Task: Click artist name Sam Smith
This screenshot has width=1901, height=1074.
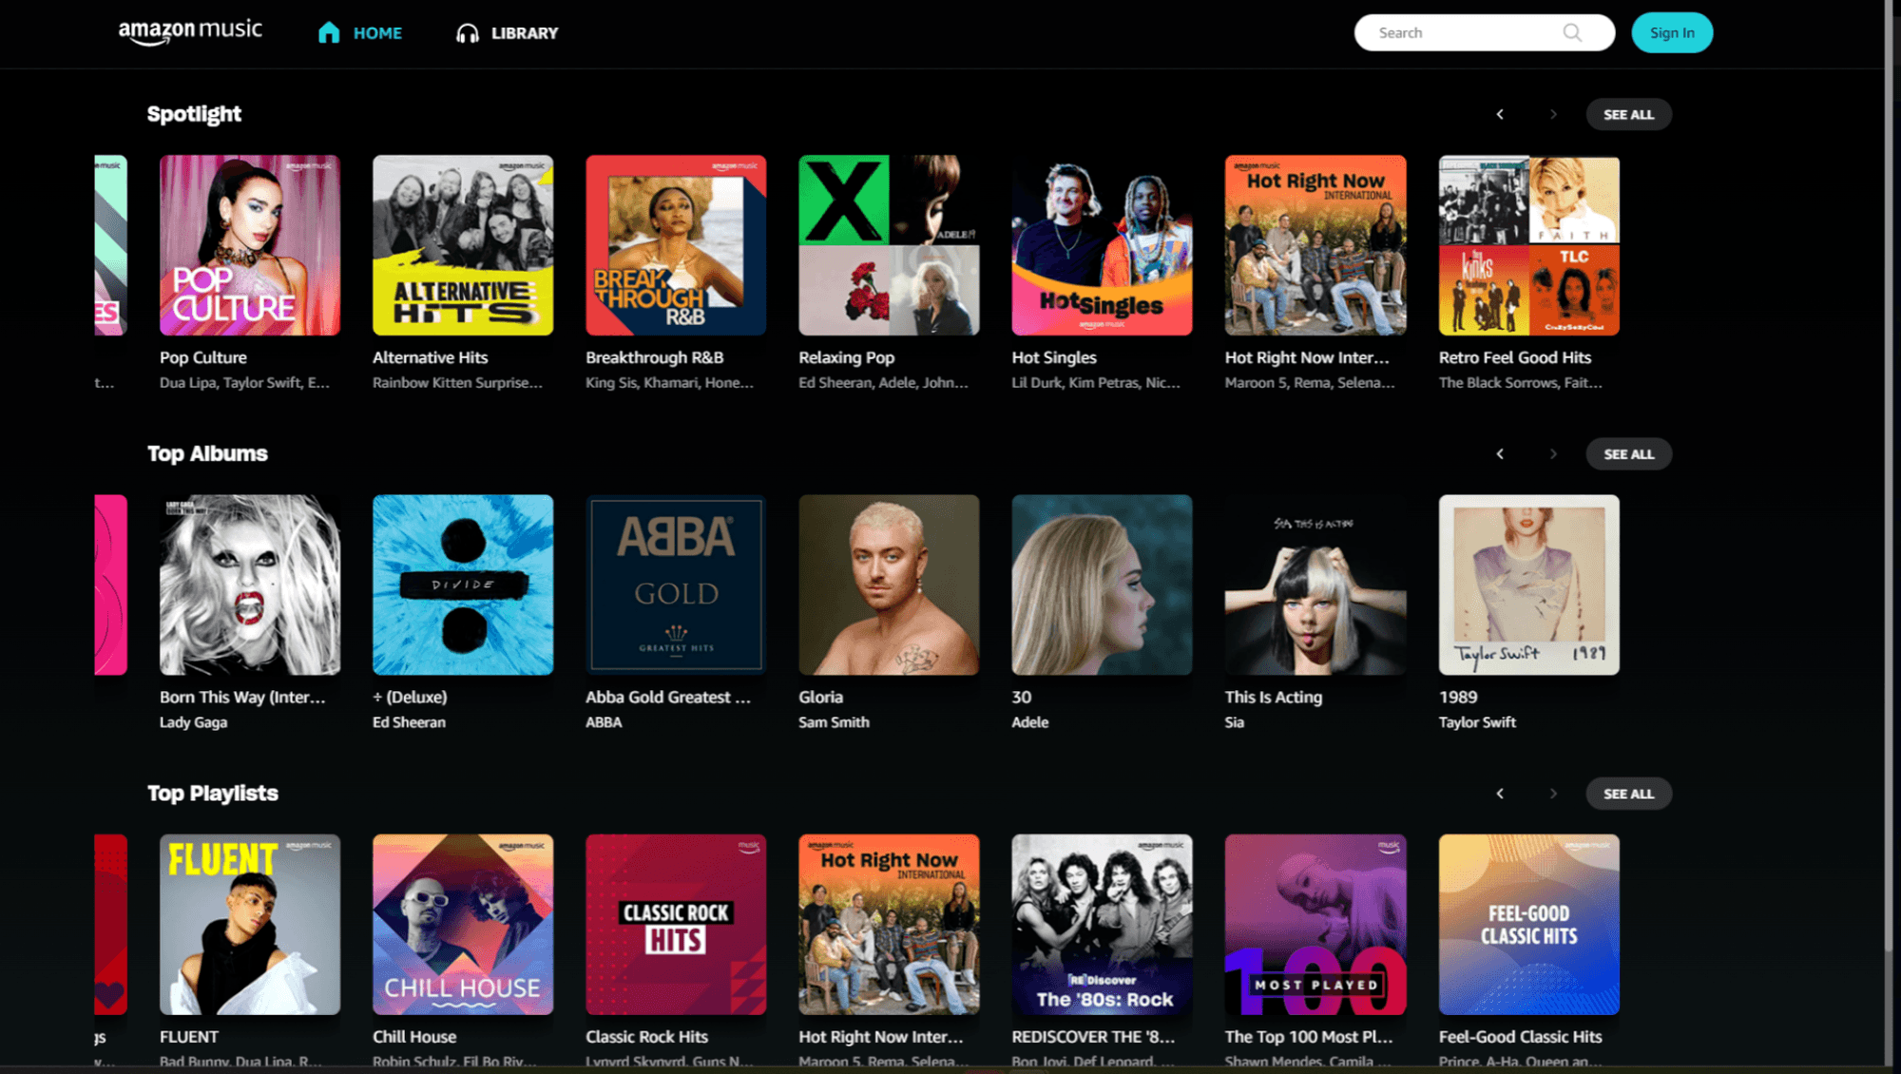Action: (x=834, y=722)
